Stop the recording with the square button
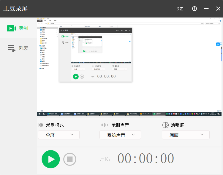The height and width of the screenshot is (175, 223). click(x=70, y=159)
